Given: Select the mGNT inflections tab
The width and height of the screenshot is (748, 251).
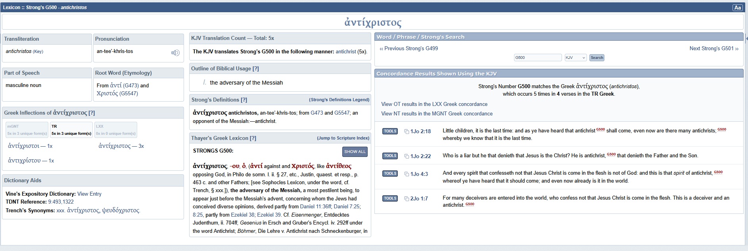Looking at the screenshot, I should (27, 130).
